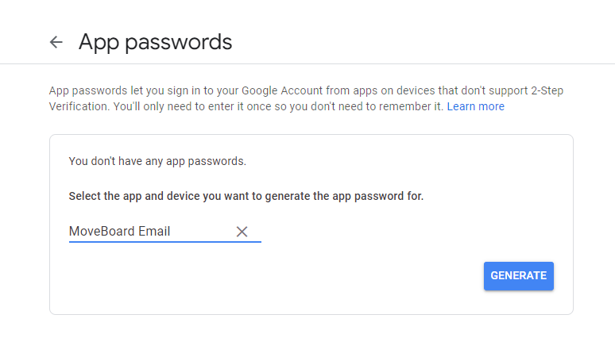Image resolution: width=615 pixels, height=357 pixels.
Task: Click the "You don't have any app passwords" message
Action: coord(157,161)
